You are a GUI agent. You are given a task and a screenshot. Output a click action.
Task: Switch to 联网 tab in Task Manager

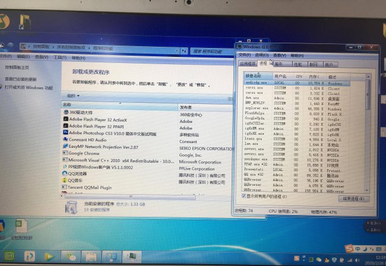[x=315, y=65]
